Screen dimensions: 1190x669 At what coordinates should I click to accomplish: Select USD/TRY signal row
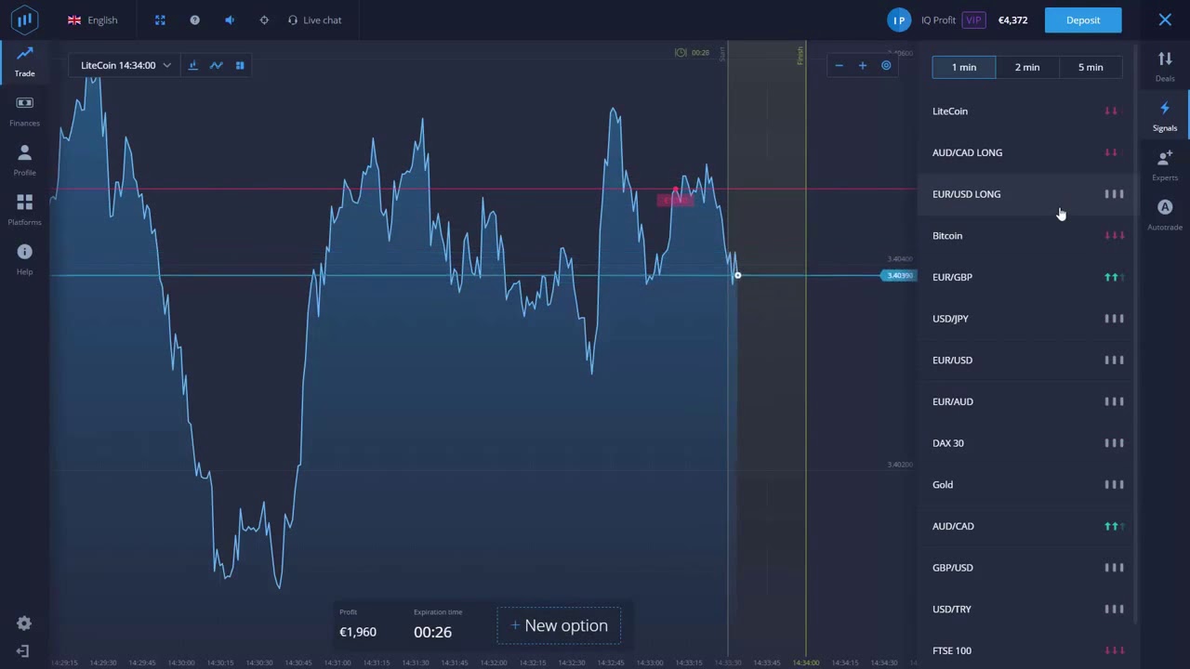pyautogui.click(x=1028, y=610)
